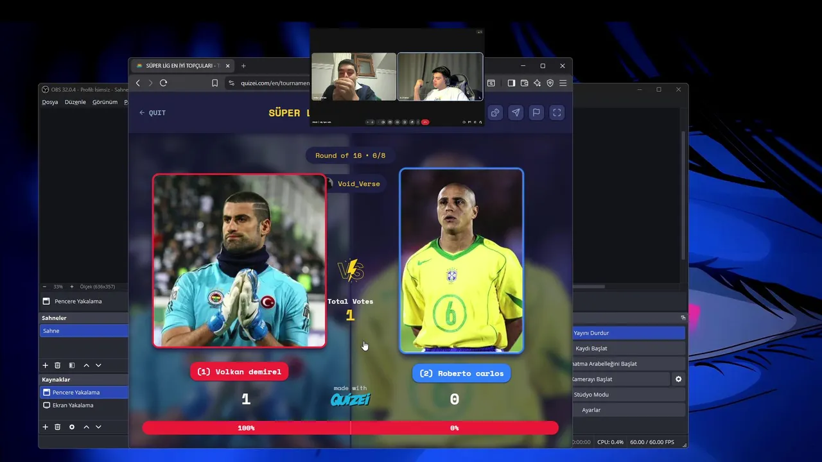Enter Quizei fullscreen mode
This screenshot has width=822, height=462.
[x=557, y=112]
